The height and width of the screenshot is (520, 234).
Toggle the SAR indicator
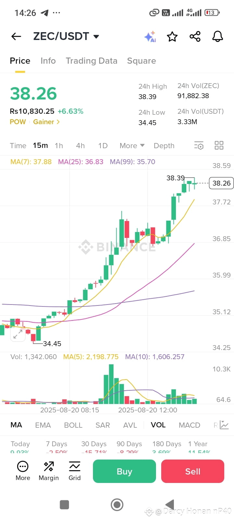(x=103, y=425)
